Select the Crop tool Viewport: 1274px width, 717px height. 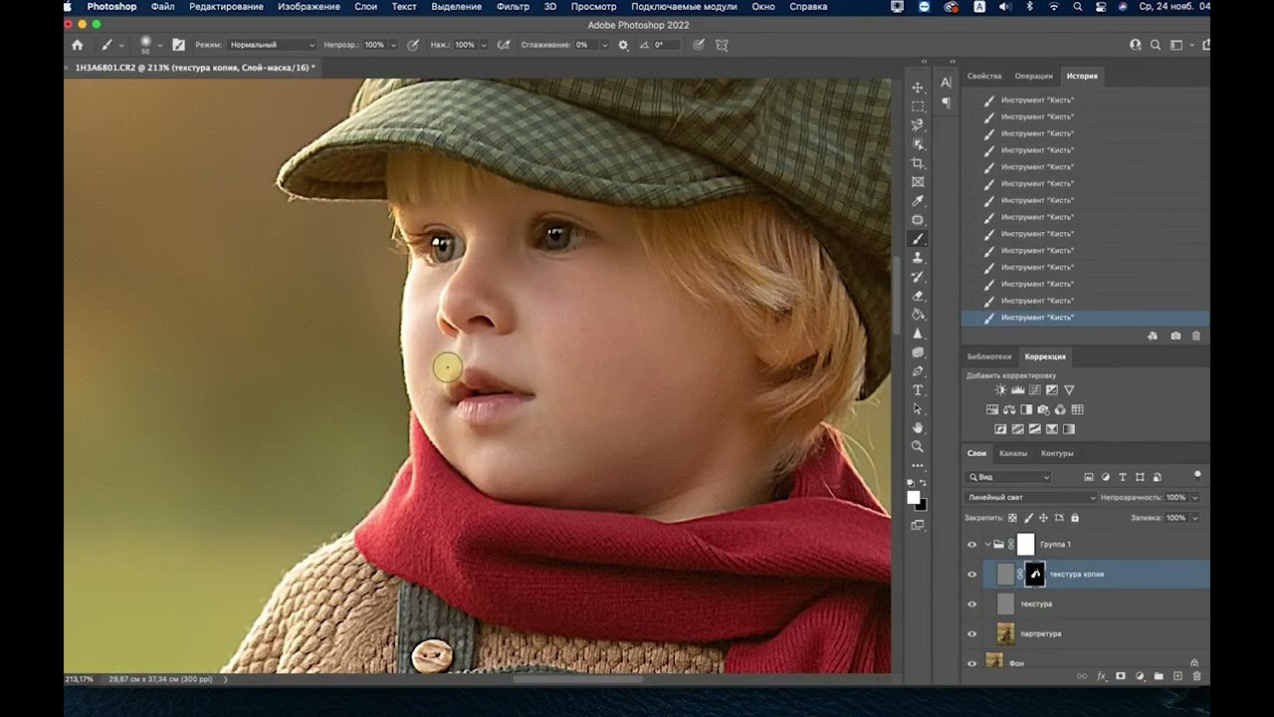[918, 163]
